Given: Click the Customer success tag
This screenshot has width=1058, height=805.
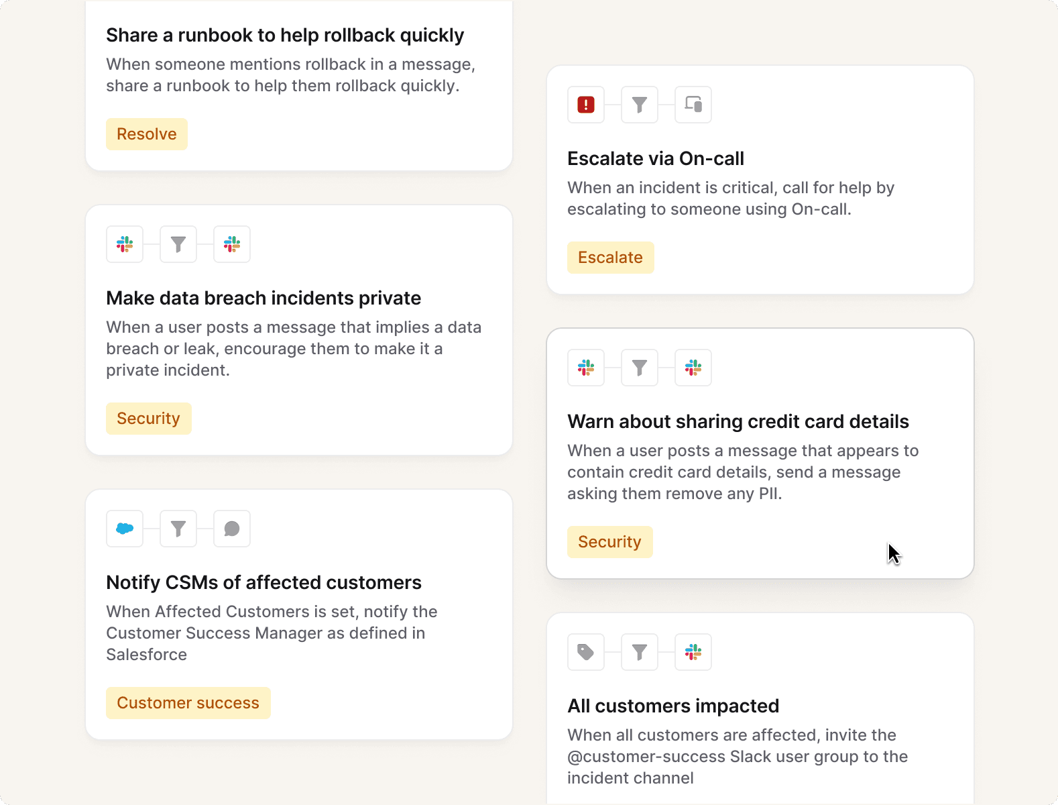Looking at the screenshot, I should pyautogui.click(x=188, y=703).
